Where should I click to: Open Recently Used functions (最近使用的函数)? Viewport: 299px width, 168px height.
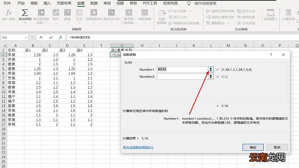point(41,16)
